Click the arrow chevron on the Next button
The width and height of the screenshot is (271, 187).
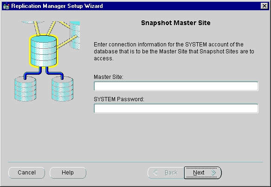[213, 173]
